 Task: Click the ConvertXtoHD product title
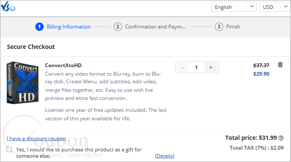coord(63,65)
